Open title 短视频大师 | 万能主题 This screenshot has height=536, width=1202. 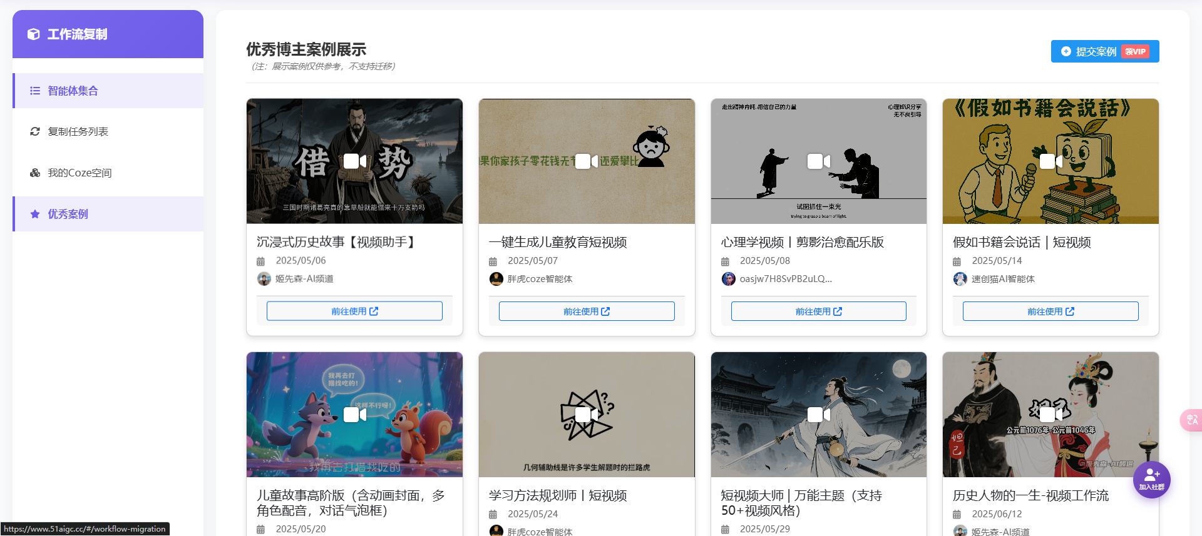(801, 503)
